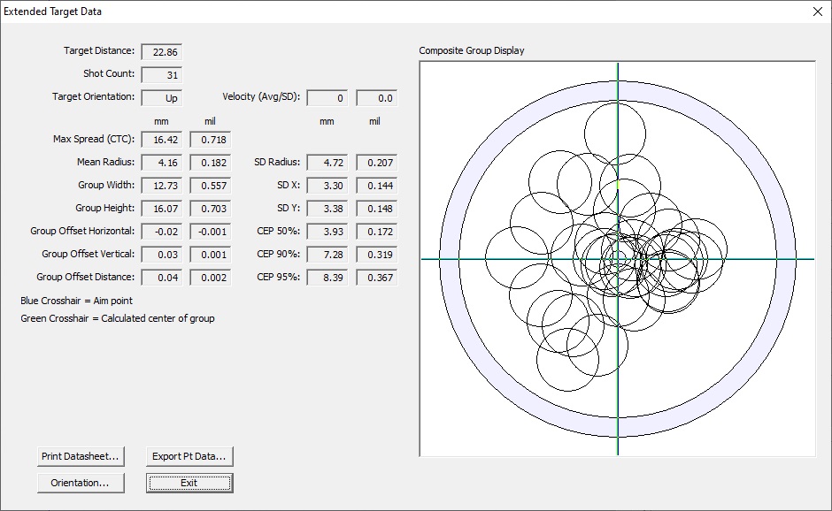This screenshot has width=832, height=511.
Task: Click the Shot Count value field
Action: [162, 75]
